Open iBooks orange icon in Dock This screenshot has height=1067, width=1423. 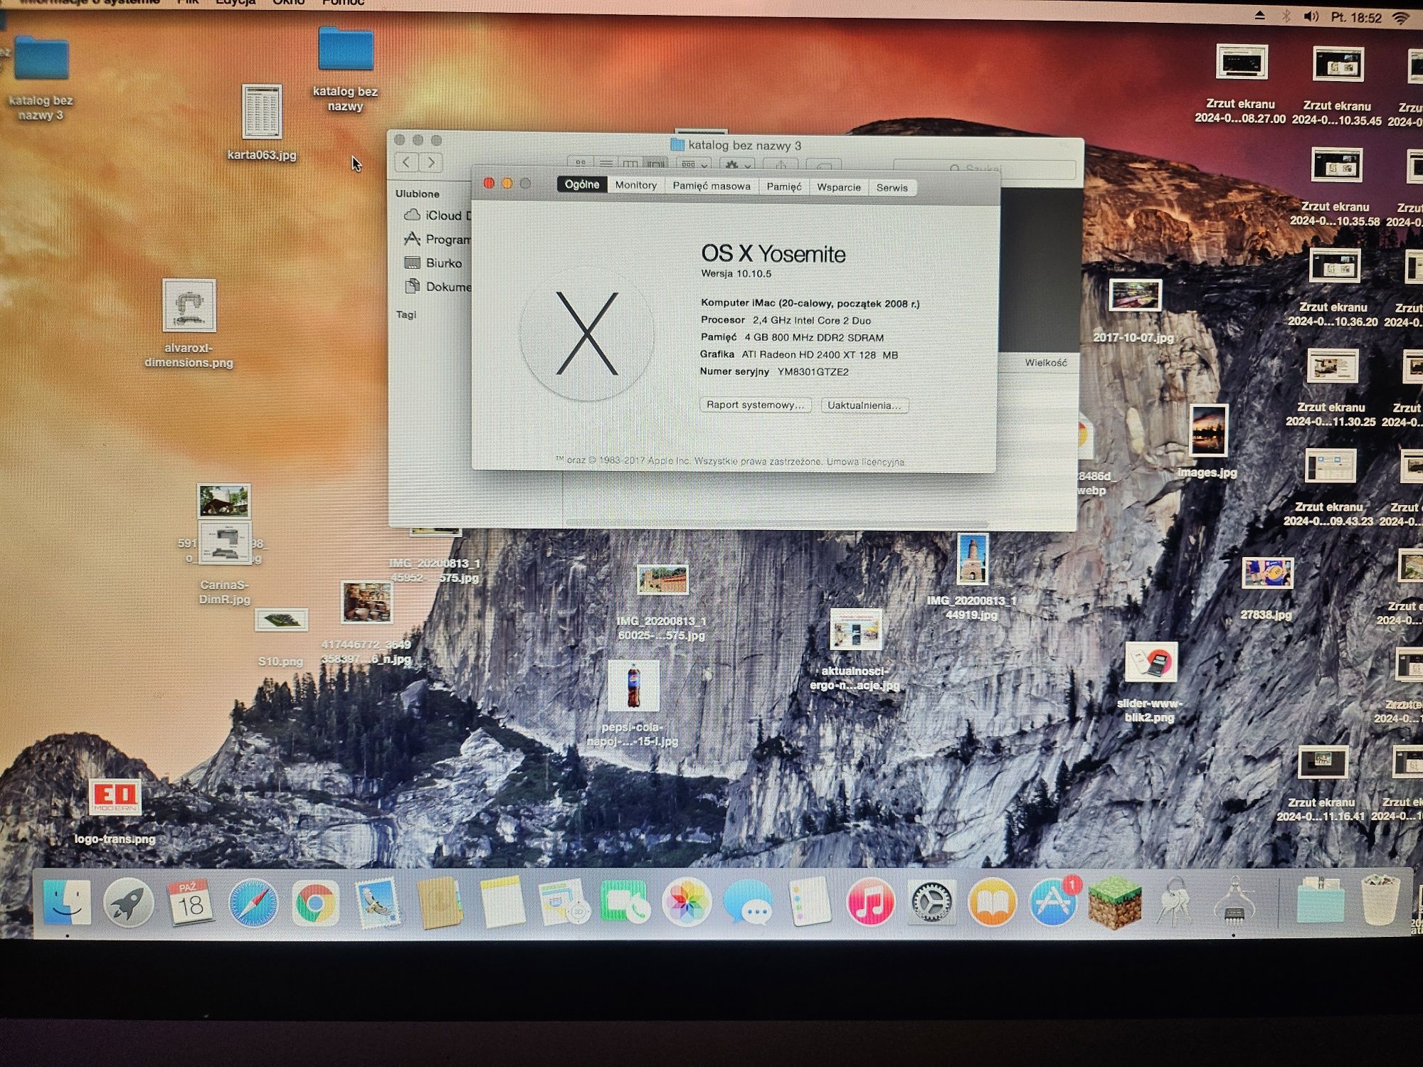[993, 902]
